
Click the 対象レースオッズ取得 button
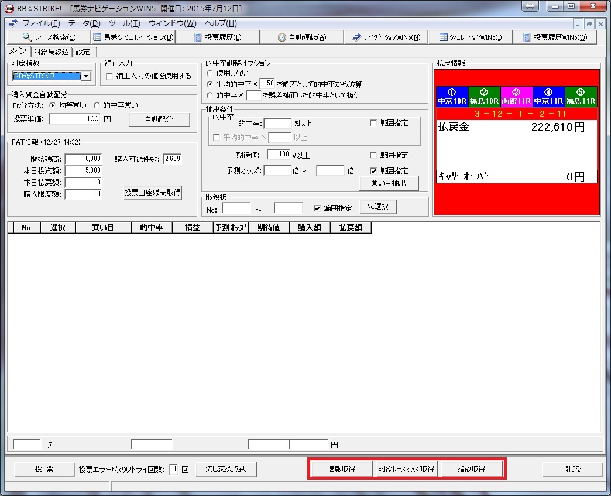[x=406, y=468]
